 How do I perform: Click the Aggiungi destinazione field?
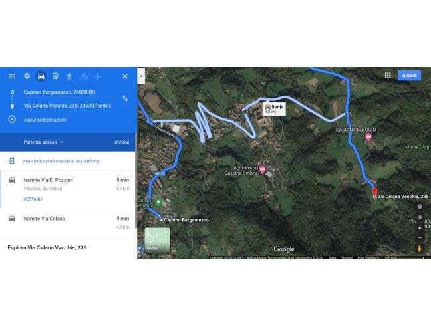[x=45, y=120]
